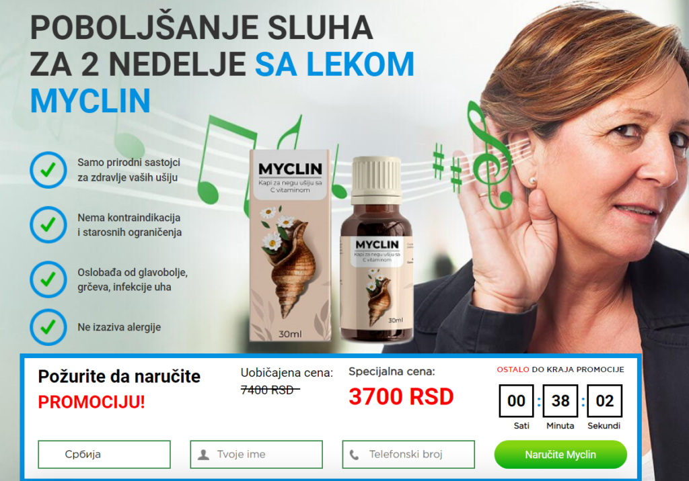This screenshot has height=481, width=689.
Task: Focus the 'Telefonski broj' input field
Action: (408, 454)
